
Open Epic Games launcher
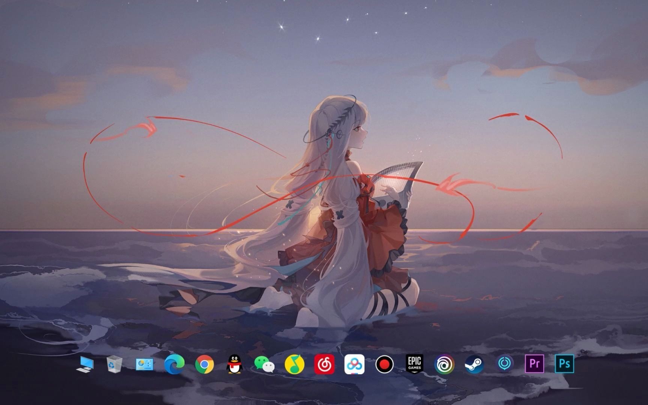click(x=414, y=364)
